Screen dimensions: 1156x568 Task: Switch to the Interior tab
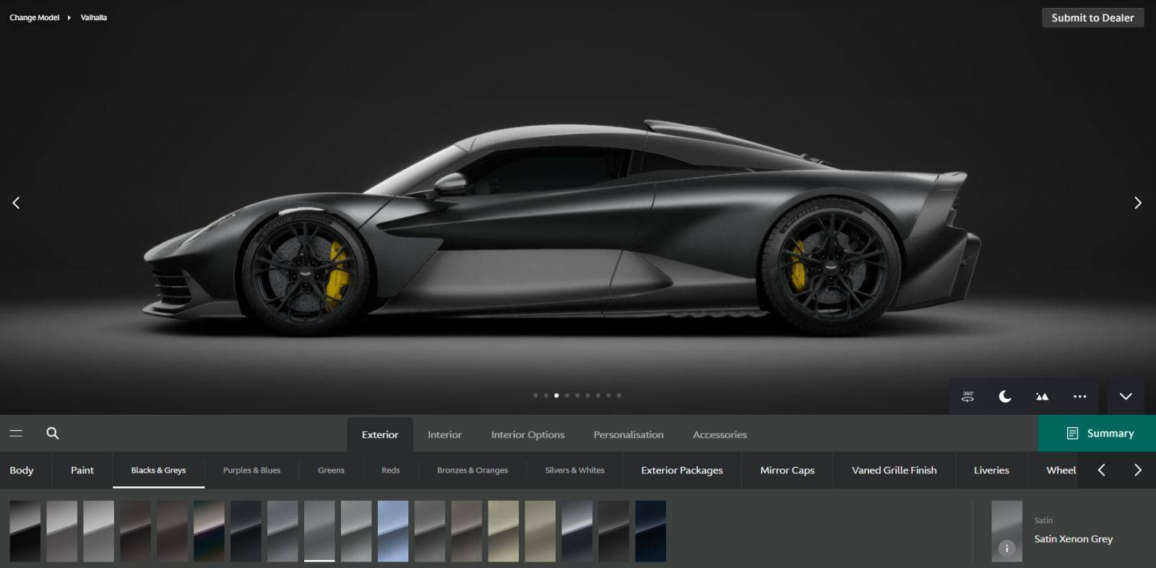pyautogui.click(x=444, y=434)
